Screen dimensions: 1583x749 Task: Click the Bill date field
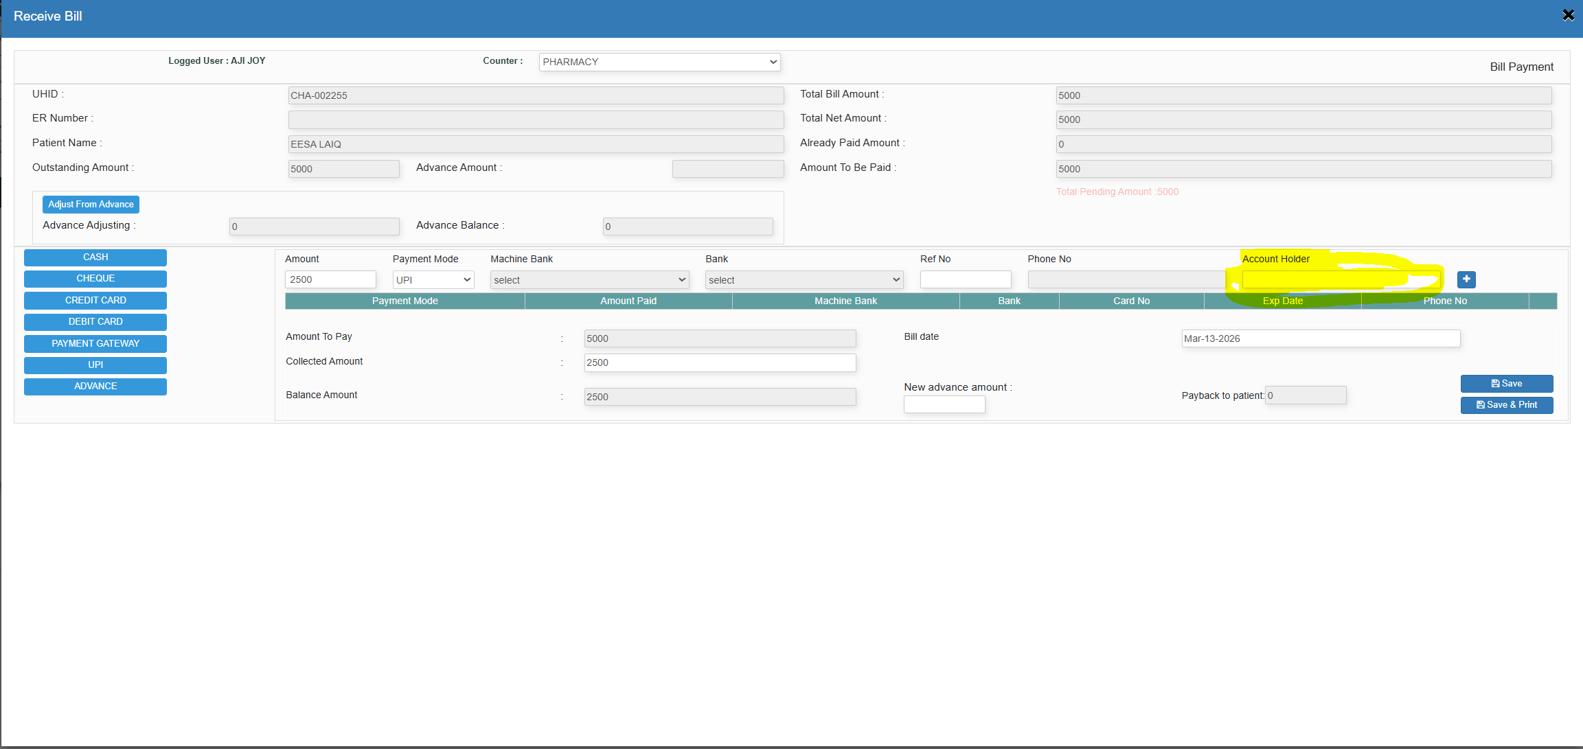(x=1320, y=338)
